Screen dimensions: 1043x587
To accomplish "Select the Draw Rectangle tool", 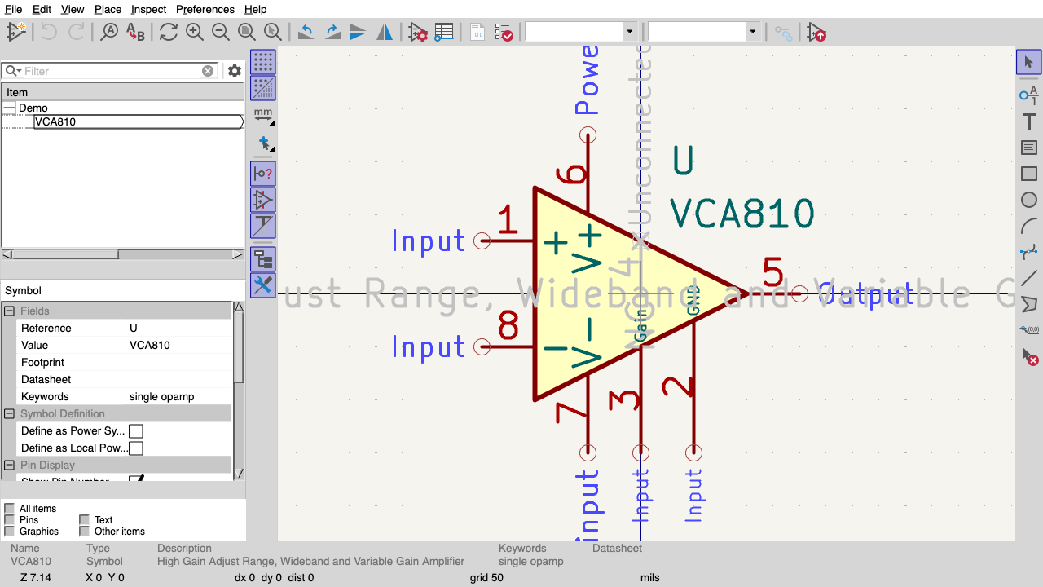I will (x=1028, y=174).
